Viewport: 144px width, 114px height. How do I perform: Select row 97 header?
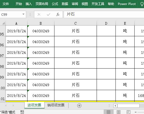click(3, 52)
